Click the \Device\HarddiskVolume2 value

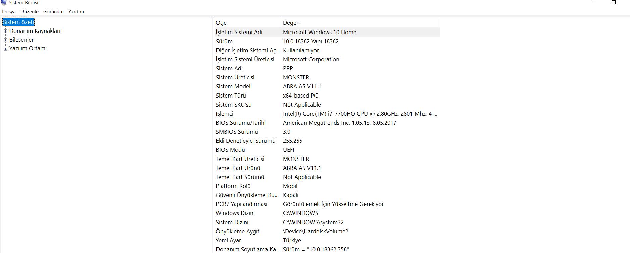[x=316, y=231]
